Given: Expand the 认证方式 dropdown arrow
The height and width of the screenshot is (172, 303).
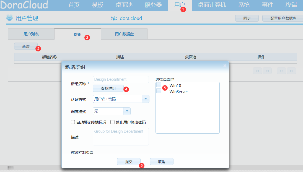Looking at the screenshot, I should coord(146,99).
